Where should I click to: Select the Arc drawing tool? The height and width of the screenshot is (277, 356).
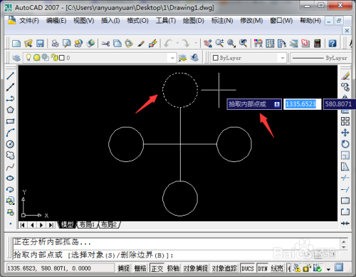[x=10, y=133]
